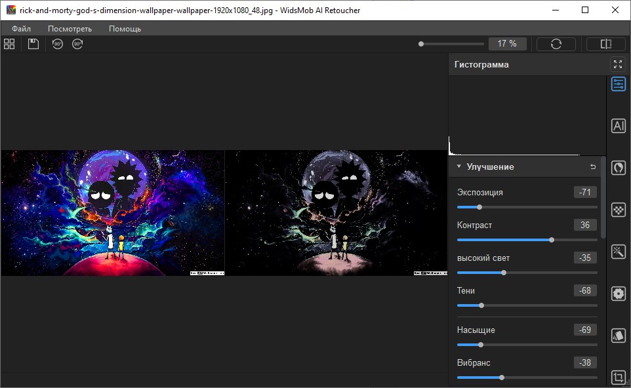Image resolution: width=631 pixels, height=388 pixels.
Task: Save the image with the floppy disk icon
Action: 33,44
